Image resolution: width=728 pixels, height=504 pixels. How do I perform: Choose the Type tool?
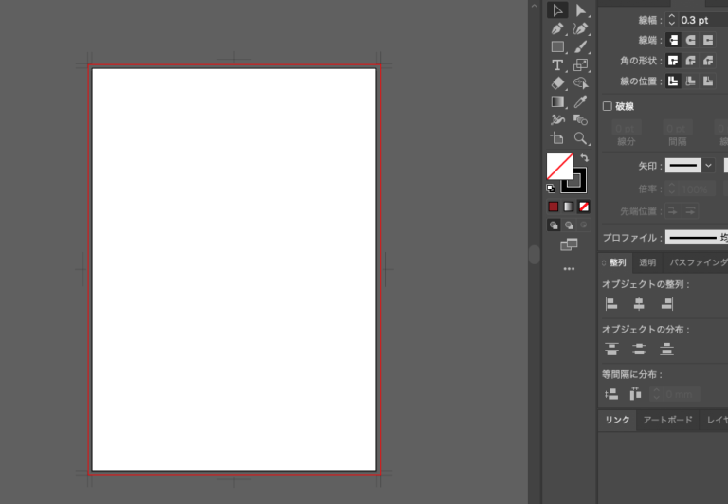click(557, 65)
